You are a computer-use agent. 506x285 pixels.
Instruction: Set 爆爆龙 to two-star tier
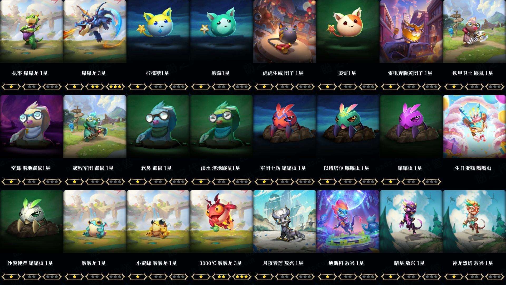[95, 87]
